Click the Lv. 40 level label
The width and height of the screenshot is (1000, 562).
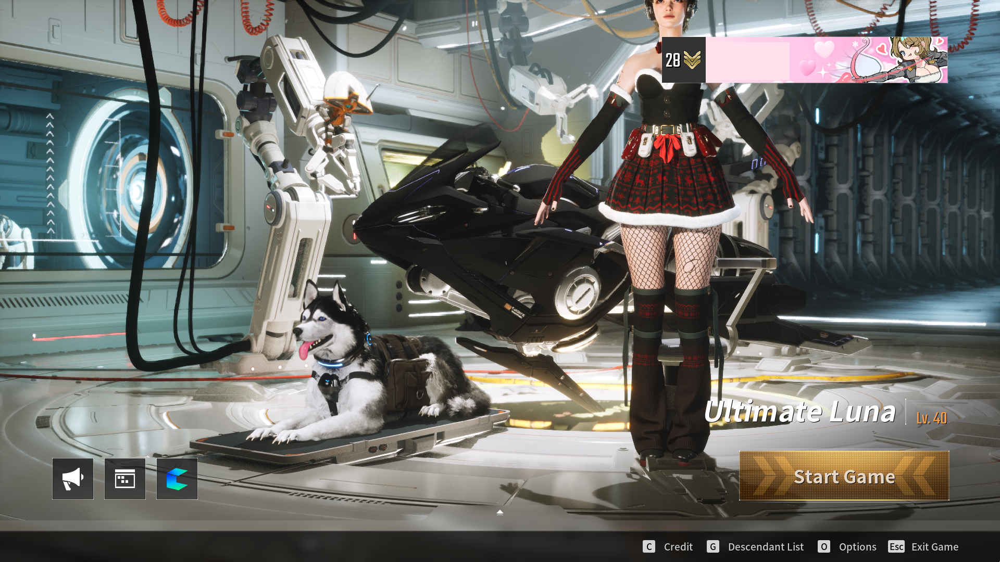(x=931, y=418)
